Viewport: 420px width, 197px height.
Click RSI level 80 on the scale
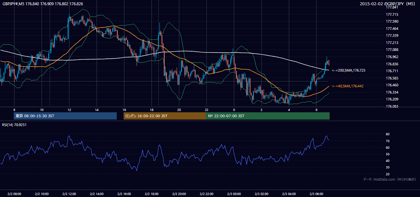tap(387, 134)
